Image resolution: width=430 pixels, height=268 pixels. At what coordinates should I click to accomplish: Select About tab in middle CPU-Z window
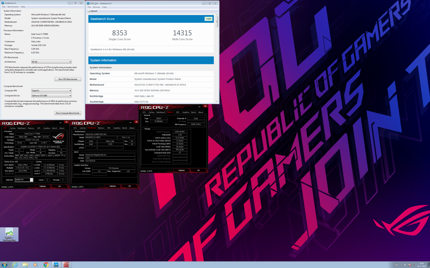click(132, 128)
